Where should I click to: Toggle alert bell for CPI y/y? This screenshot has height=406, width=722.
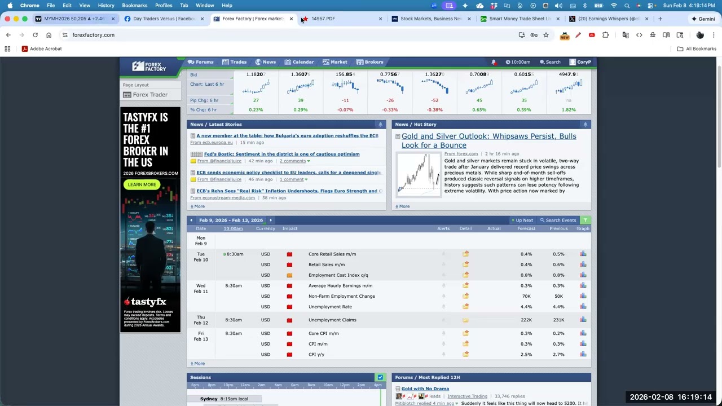[443, 355]
